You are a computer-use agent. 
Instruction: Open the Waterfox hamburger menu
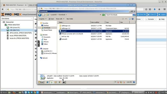(165, 9)
